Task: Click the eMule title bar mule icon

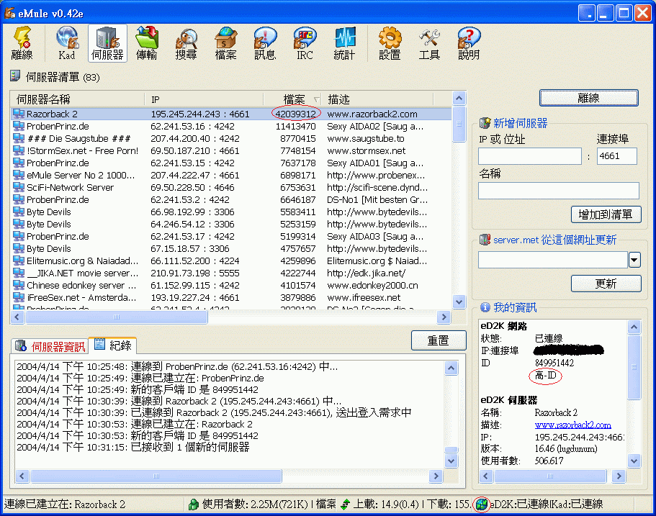Action: point(9,13)
